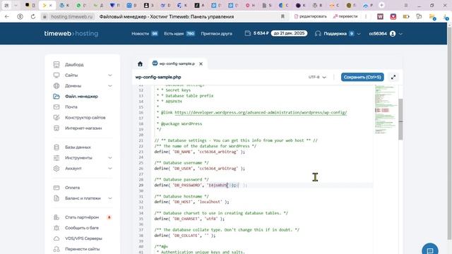Close the wp-config-sample.p tab

(x=201, y=64)
